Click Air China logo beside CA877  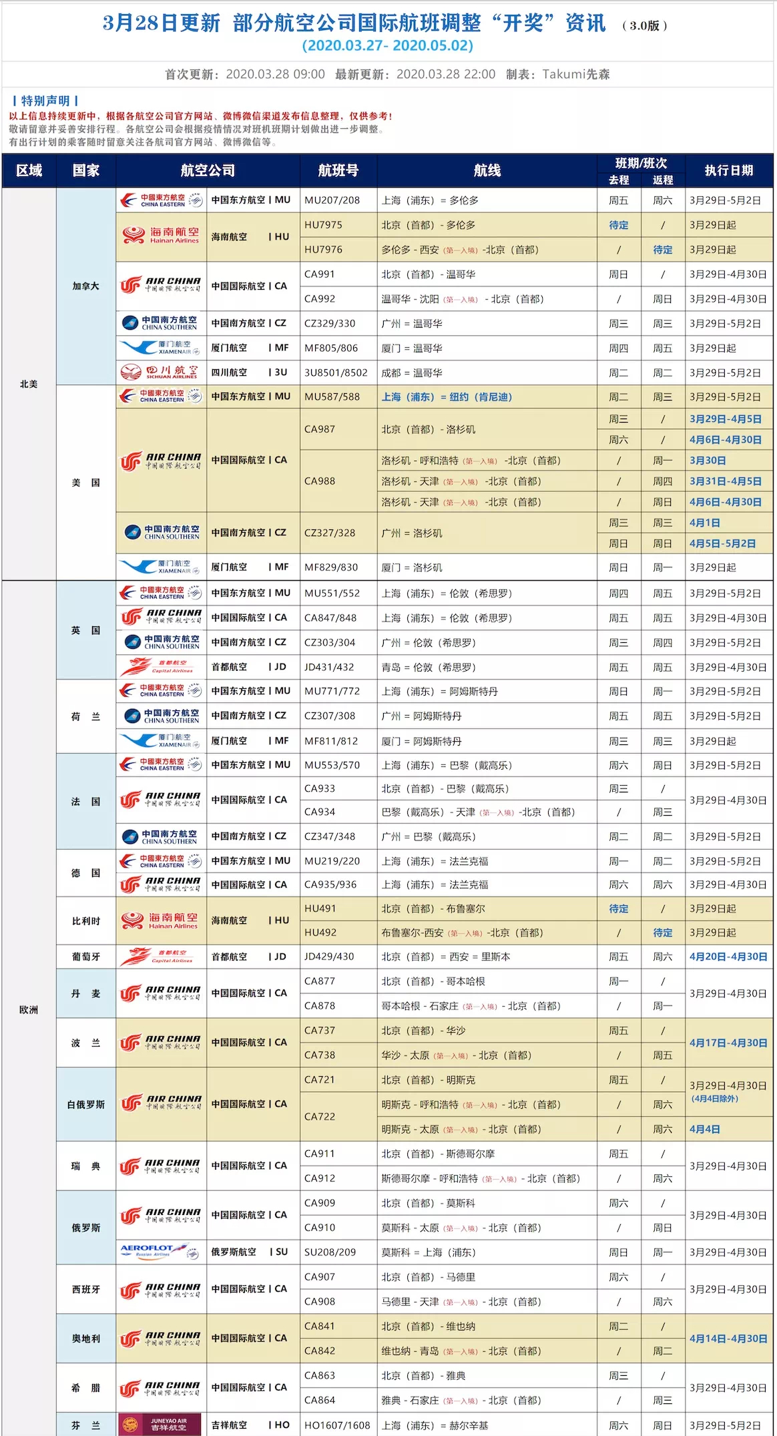(x=161, y=993)
